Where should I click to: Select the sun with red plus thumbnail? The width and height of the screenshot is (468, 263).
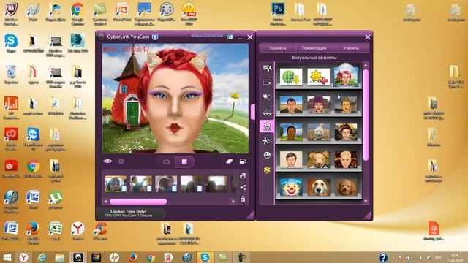coord(319,77)
